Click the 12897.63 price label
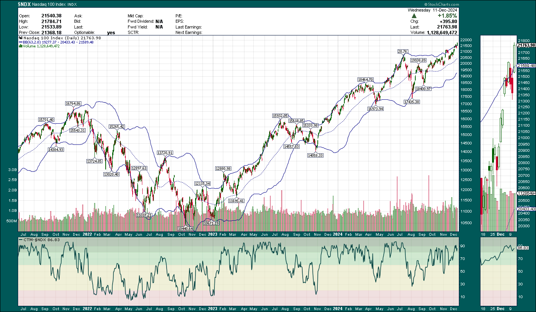 pyautogui.click(x=139, y=168)
